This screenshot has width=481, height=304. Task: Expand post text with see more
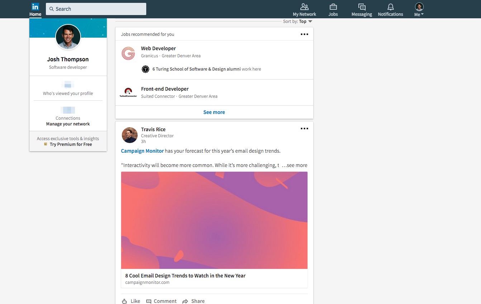pos(295,165)
